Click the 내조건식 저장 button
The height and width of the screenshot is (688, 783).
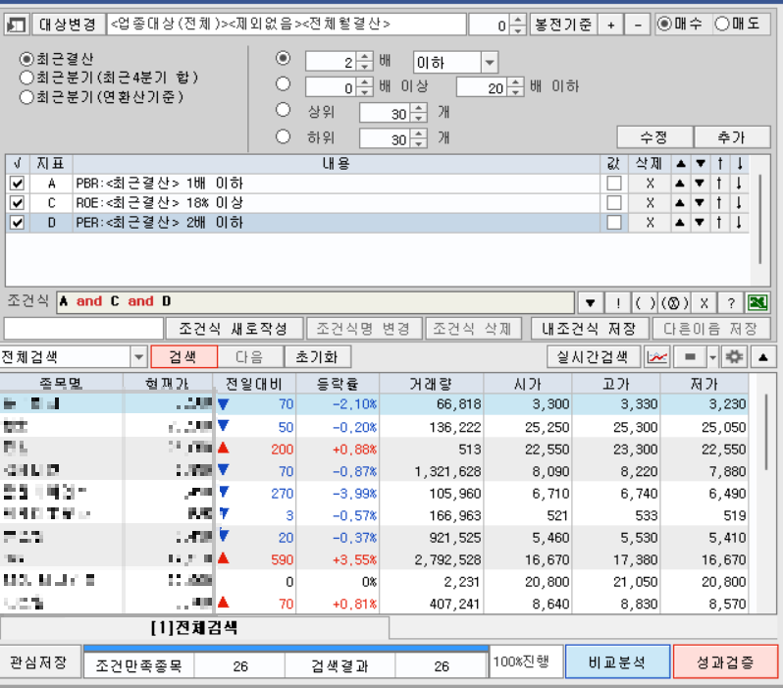tap(590, 328)
